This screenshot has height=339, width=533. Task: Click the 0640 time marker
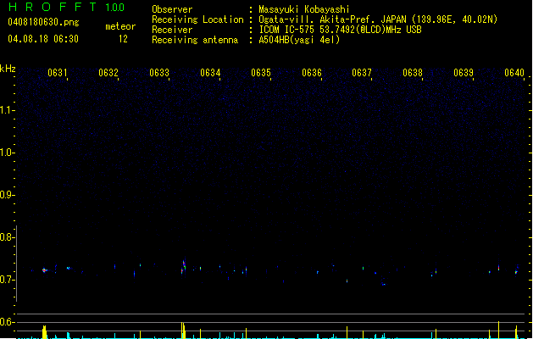(514, 73)
